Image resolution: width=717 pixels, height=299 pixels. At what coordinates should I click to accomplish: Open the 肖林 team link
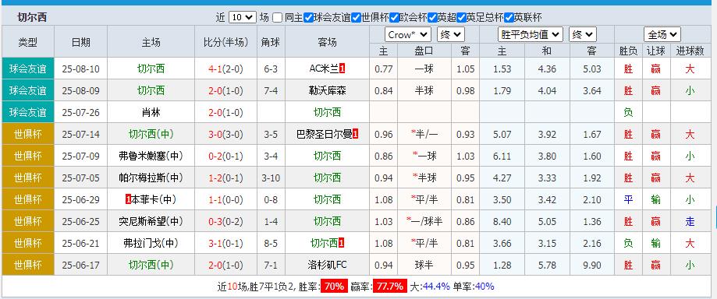(x=151, y=112)
